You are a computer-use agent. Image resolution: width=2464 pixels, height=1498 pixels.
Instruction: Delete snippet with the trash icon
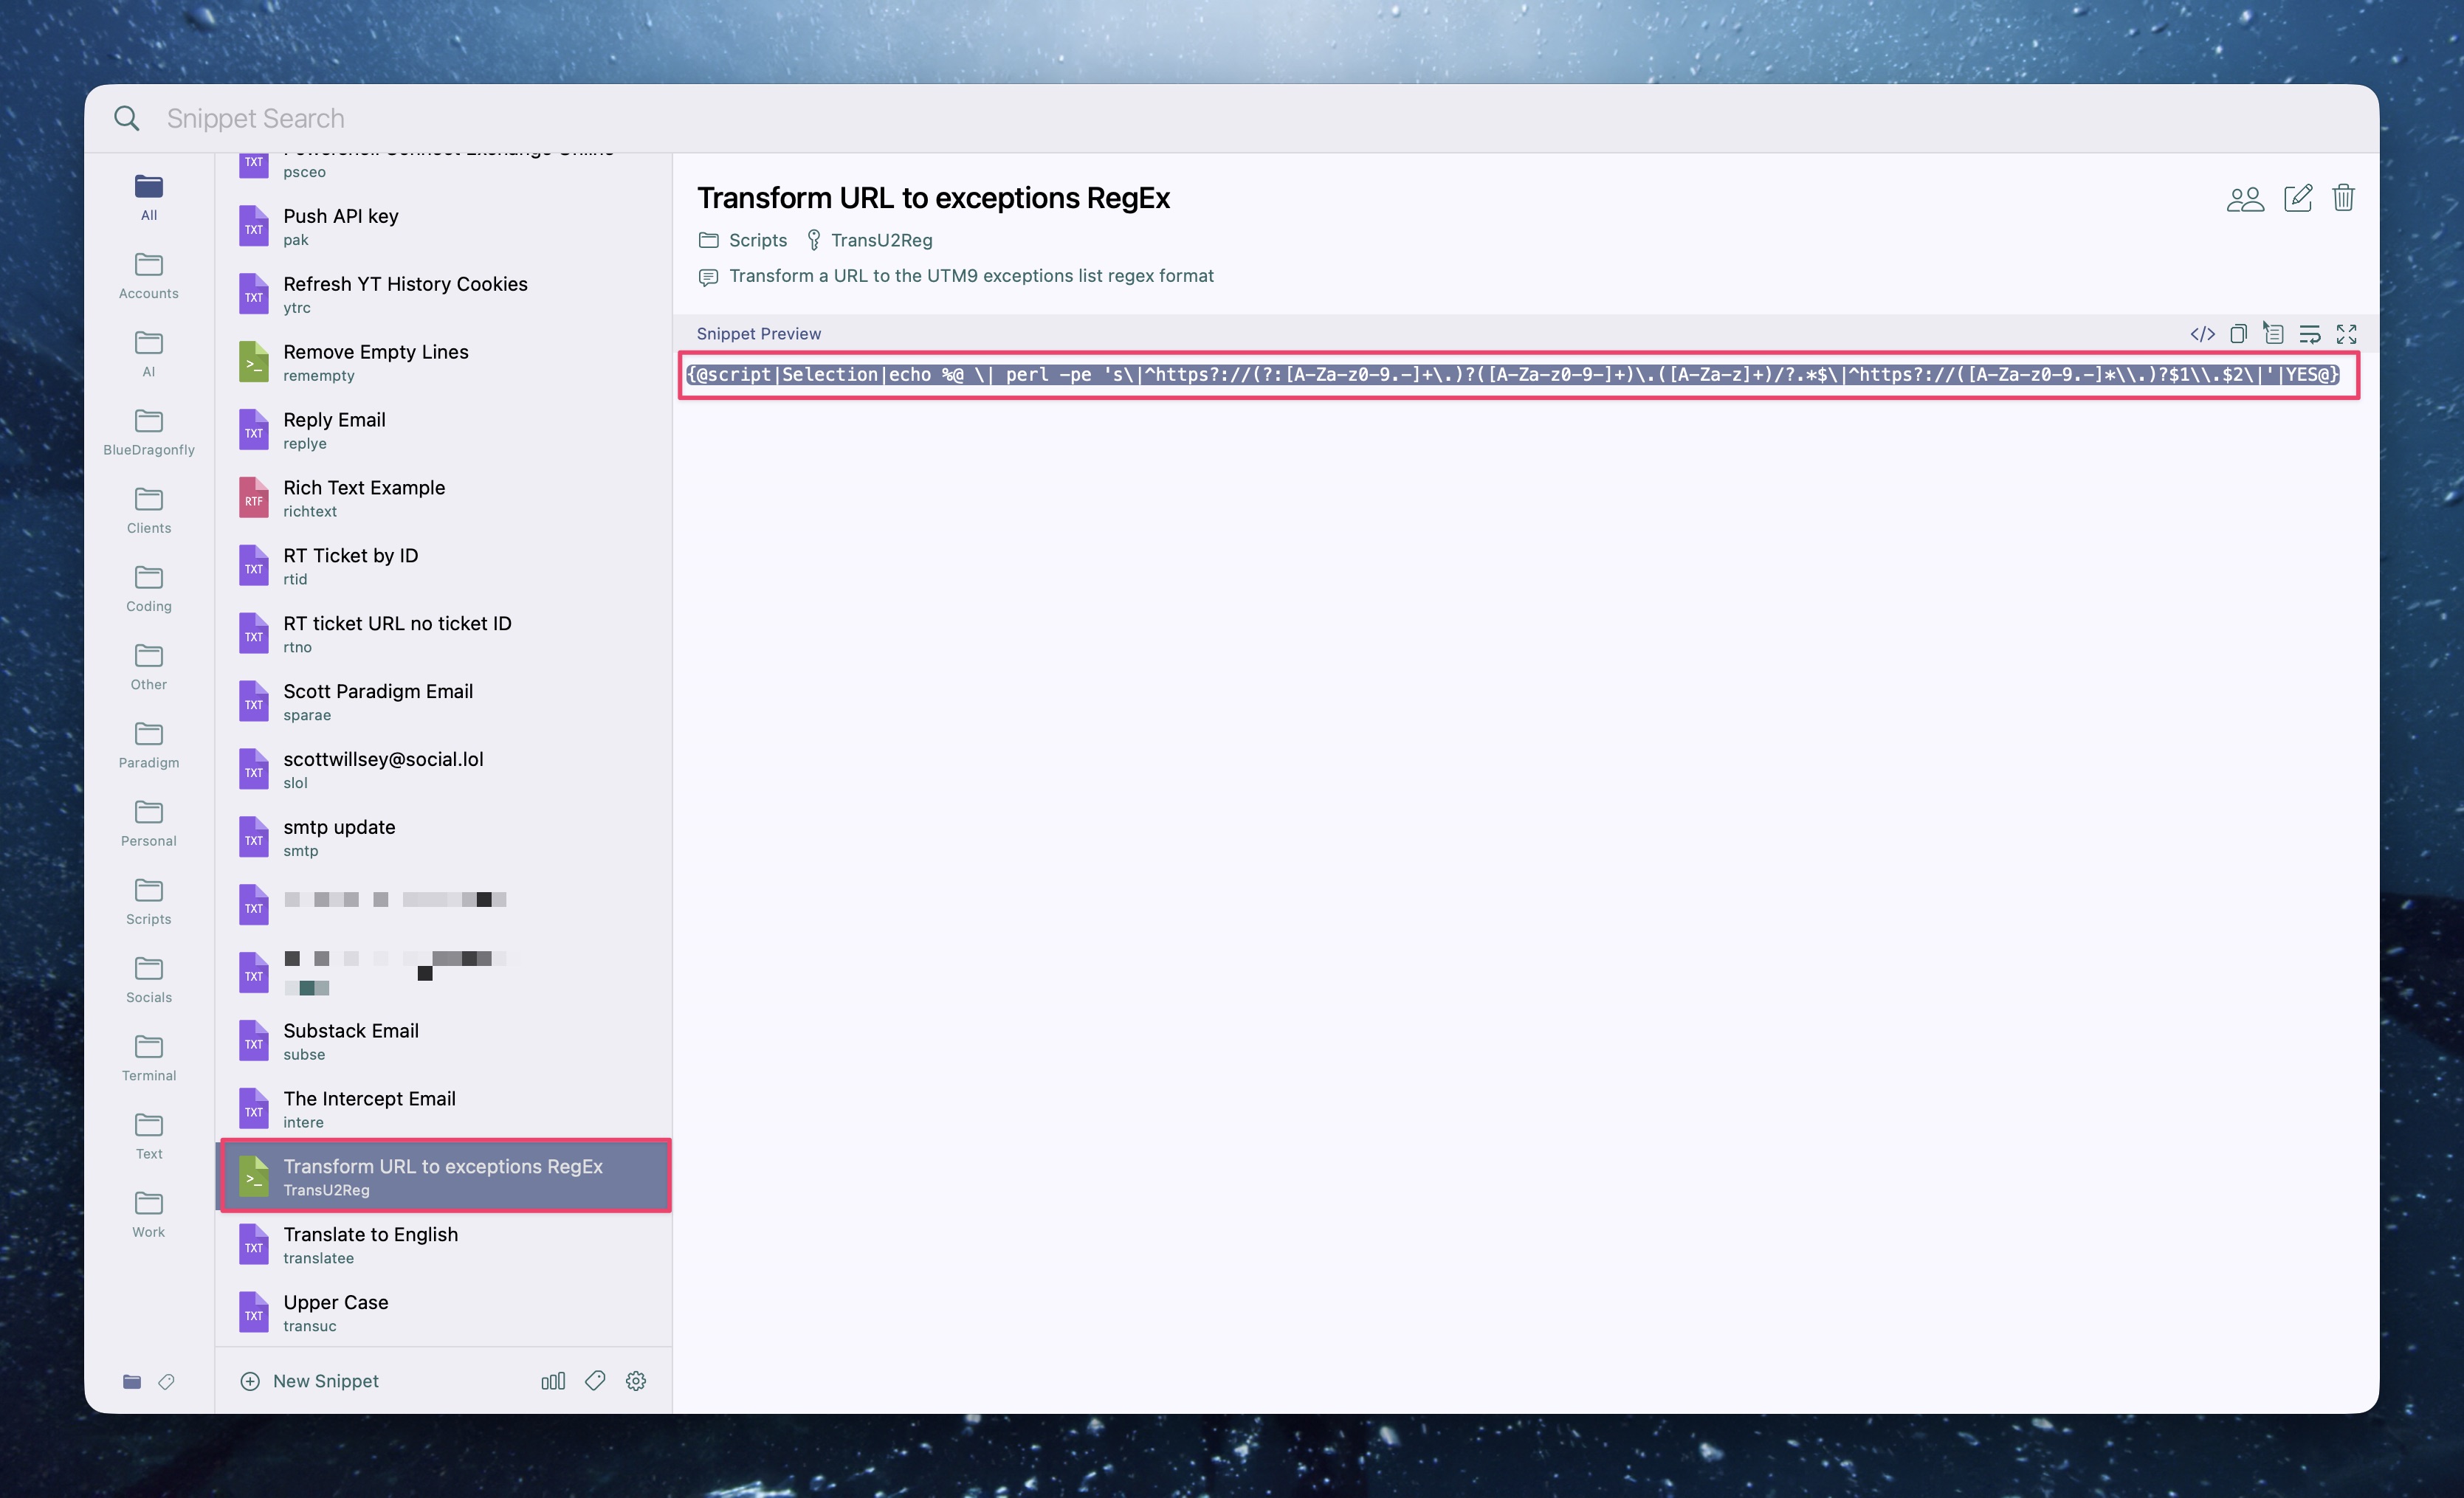pos(2343,198)
